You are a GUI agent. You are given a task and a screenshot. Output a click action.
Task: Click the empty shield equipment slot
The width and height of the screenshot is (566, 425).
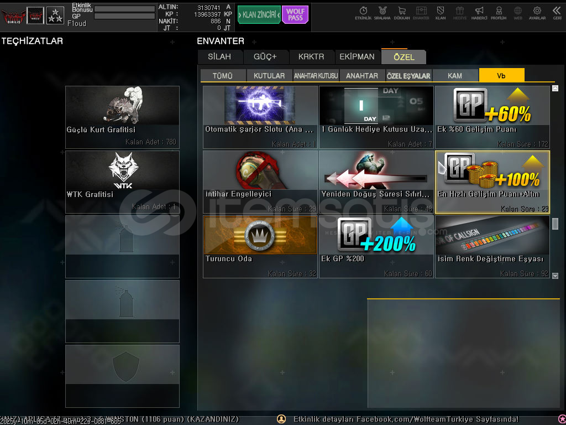click(x=122, y=376)
